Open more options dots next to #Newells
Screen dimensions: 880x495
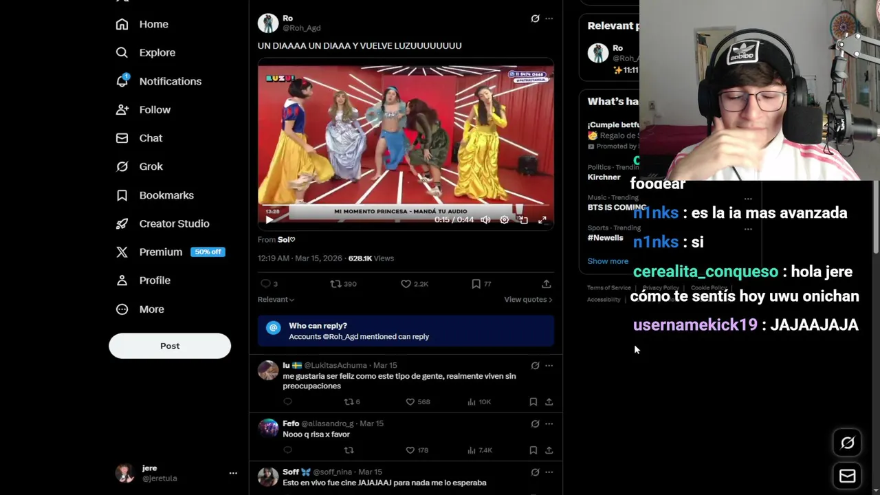[748, 230]
